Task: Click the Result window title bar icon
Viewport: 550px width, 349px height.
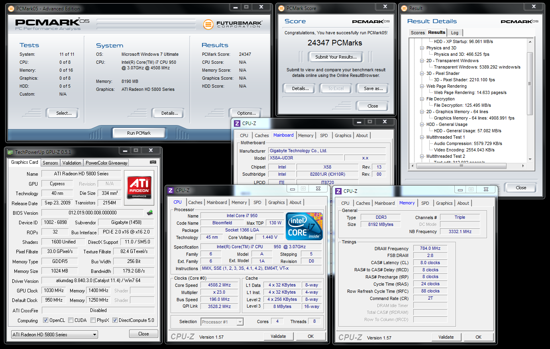Action: pos(404,8)
